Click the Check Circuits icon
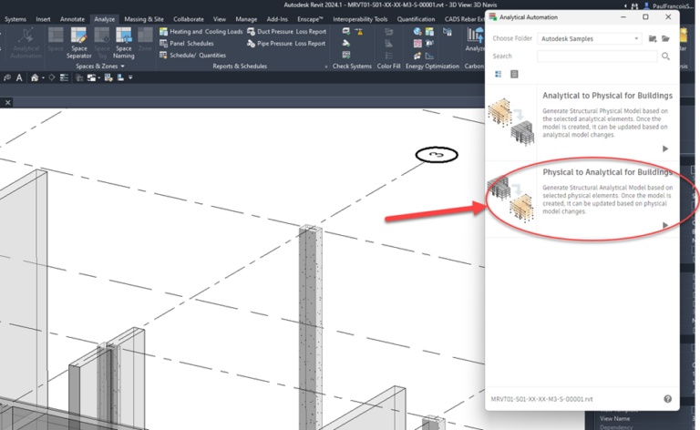The image size is (700, 430). [x=346, y=55]
